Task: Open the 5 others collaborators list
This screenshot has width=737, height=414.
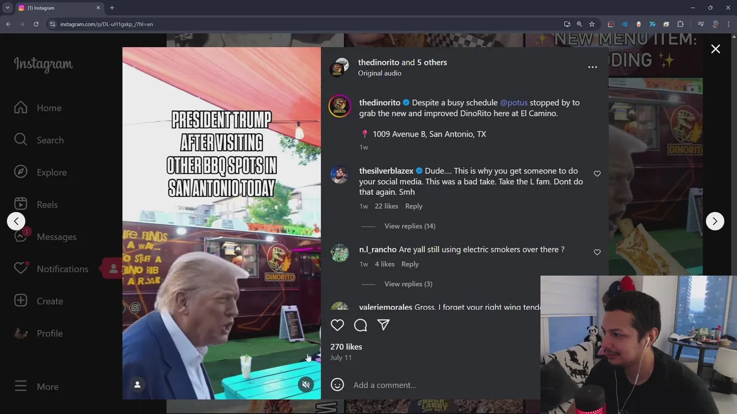Action: 432,62
